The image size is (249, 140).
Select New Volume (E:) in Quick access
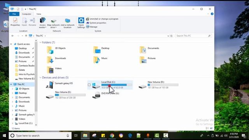pyautogui.click(x=25, y=79)
